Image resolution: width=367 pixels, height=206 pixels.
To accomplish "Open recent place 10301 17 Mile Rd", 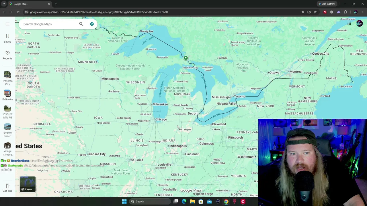I will click(7, 112).
